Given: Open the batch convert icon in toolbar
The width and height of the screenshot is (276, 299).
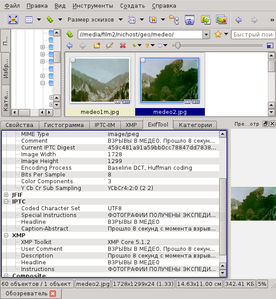Looking at the screenshot, I should pyautogui.click(x=221, y=20).
